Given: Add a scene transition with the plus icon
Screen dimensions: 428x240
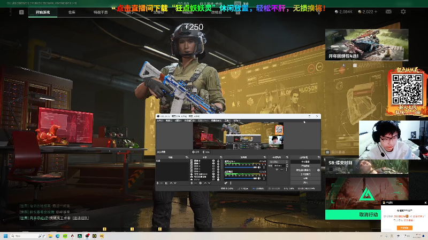Looking at the screenshot, I should click(x=277, y=169).
